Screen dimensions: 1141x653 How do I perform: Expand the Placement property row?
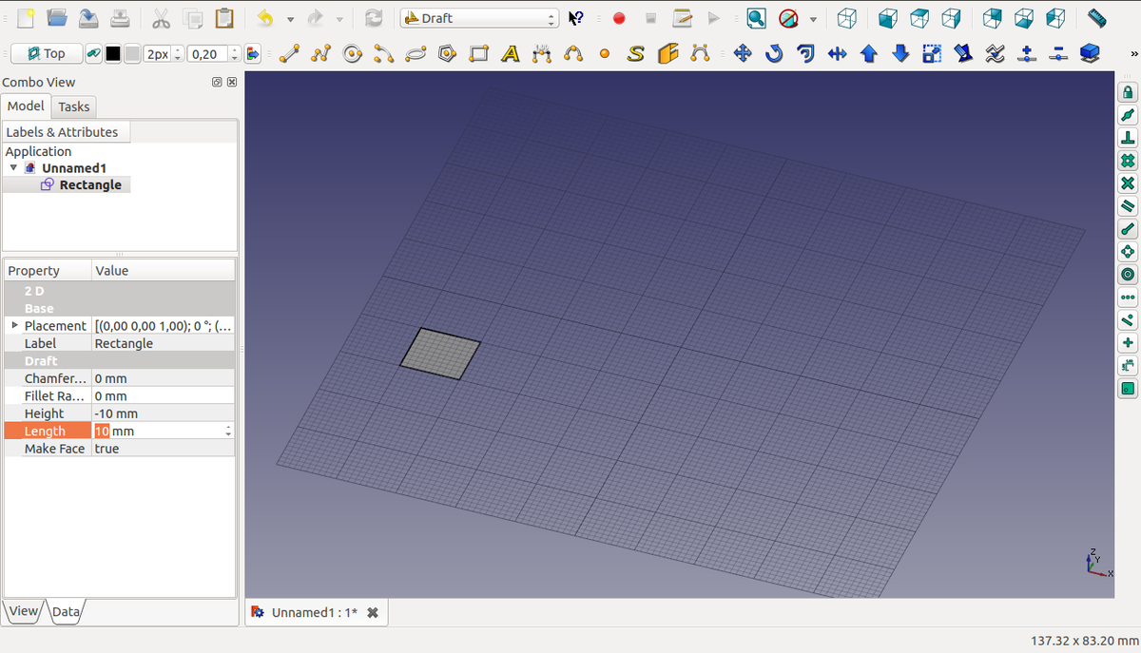tap(14, 326)
